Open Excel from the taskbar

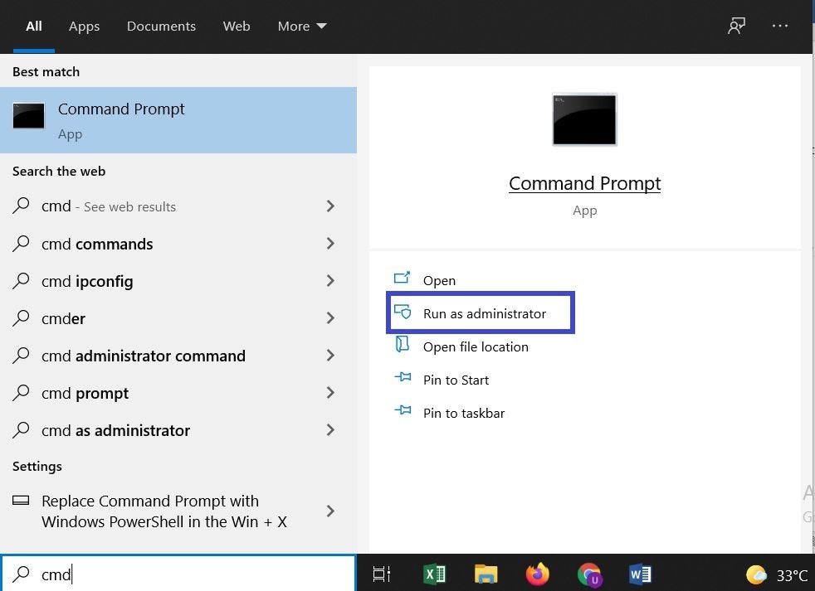(x=434, y=574)
